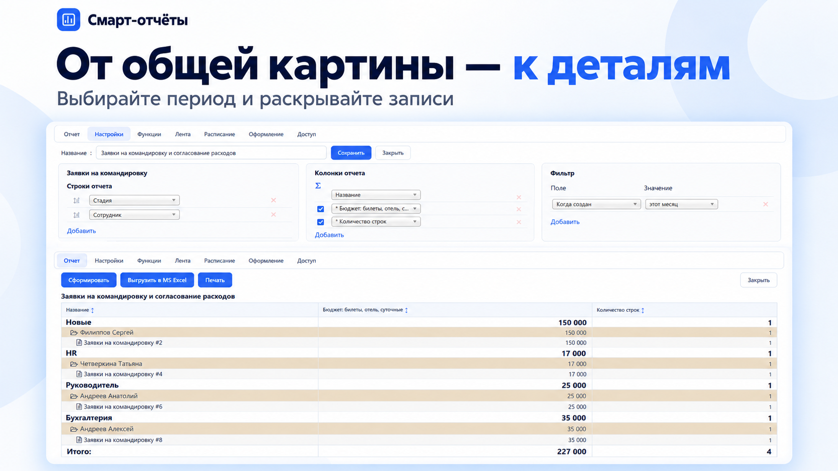Click folder icon next to Андреев Анатолий
The height and width of the screenshot is (471, 838).
tap(74, 396)
